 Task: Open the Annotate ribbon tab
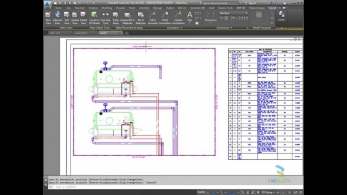(x=144, y=8)
